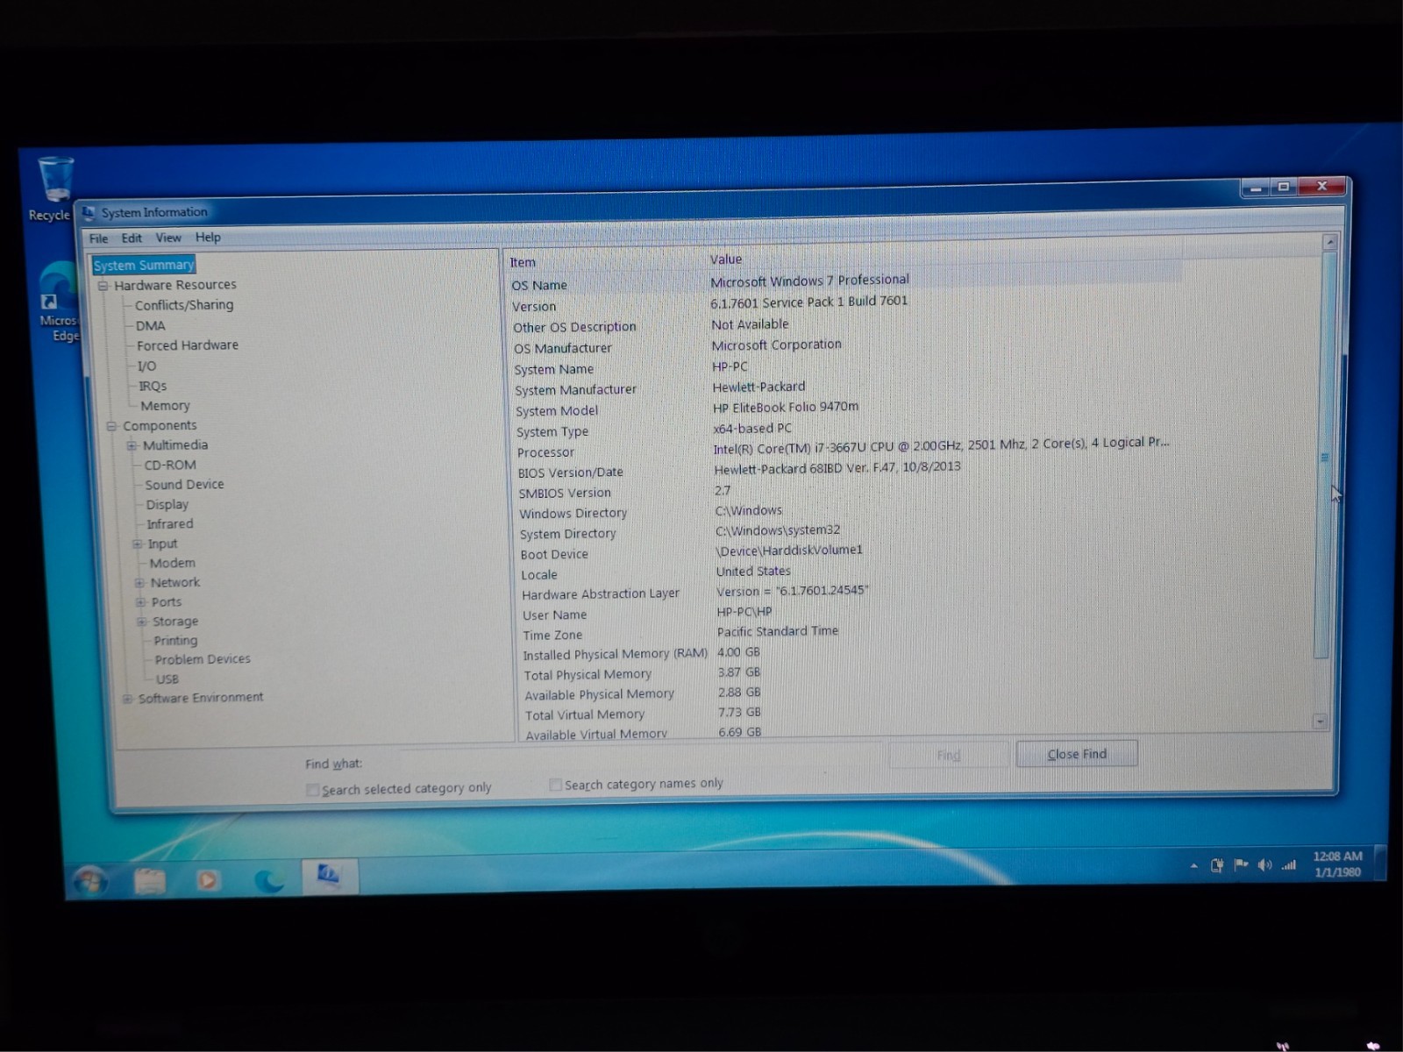This screenshot has width=1403, height=1052.
Task: Select the Printing tree item
Action: (x=176, y=641)
